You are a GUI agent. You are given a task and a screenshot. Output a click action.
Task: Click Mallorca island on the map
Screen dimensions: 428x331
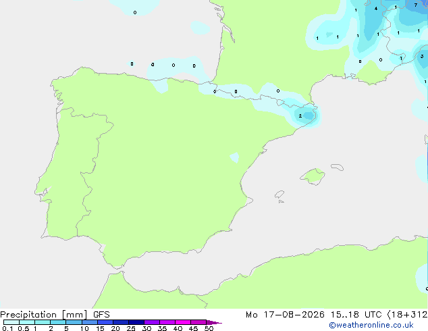coord(313,176)
